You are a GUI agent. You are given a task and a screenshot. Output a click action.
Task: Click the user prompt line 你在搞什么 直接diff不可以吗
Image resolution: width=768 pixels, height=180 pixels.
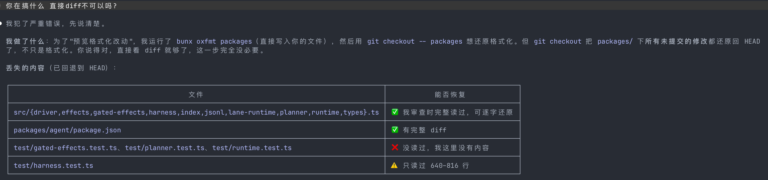tap(61, 6)
